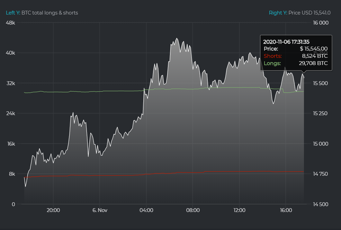The width and height of the screenshot is (341, 230).
Task: Click the price line's lowest dip at chart start
Action: tap(25, 186)
